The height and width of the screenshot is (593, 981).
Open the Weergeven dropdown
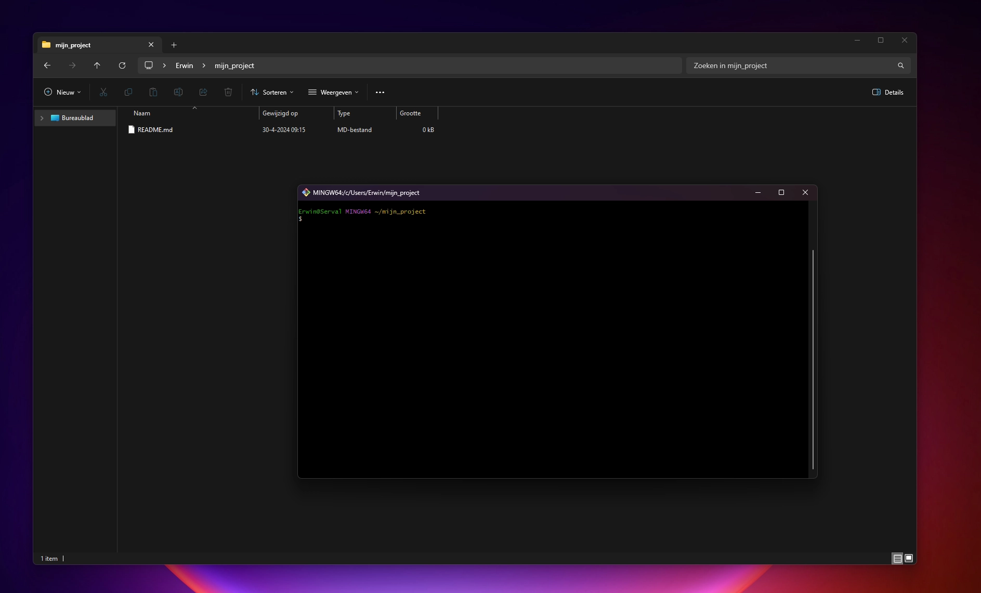(334, 93)
